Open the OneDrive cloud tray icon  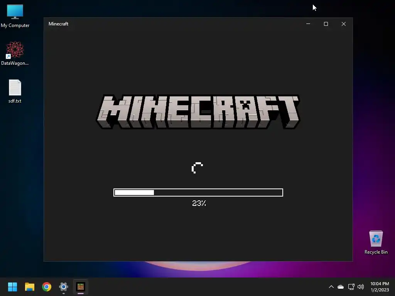coord(341,287)
